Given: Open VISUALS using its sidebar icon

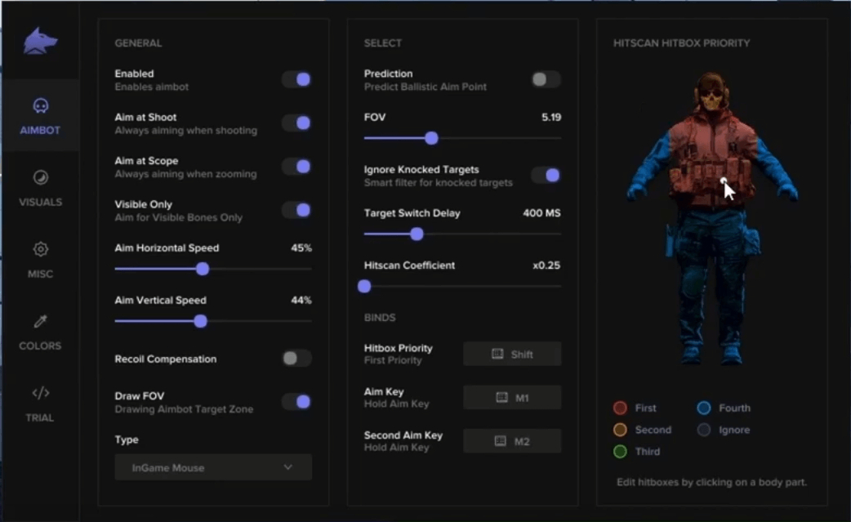Looking at the screenshot, I should click(x=40, y=176).
